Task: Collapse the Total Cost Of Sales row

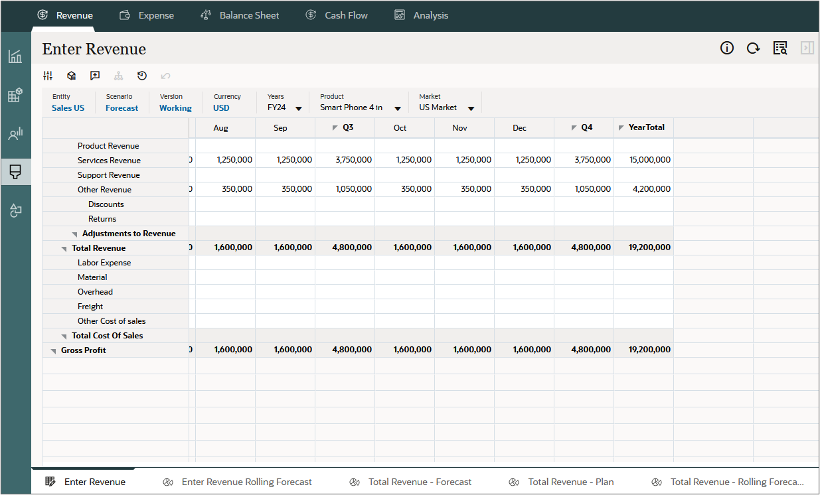Action: 64,336
